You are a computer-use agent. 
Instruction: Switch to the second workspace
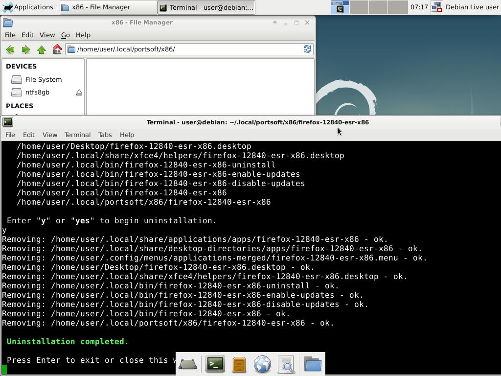[359, 7]
